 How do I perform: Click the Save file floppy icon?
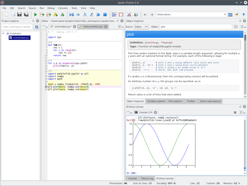click(x=19, y=15)
